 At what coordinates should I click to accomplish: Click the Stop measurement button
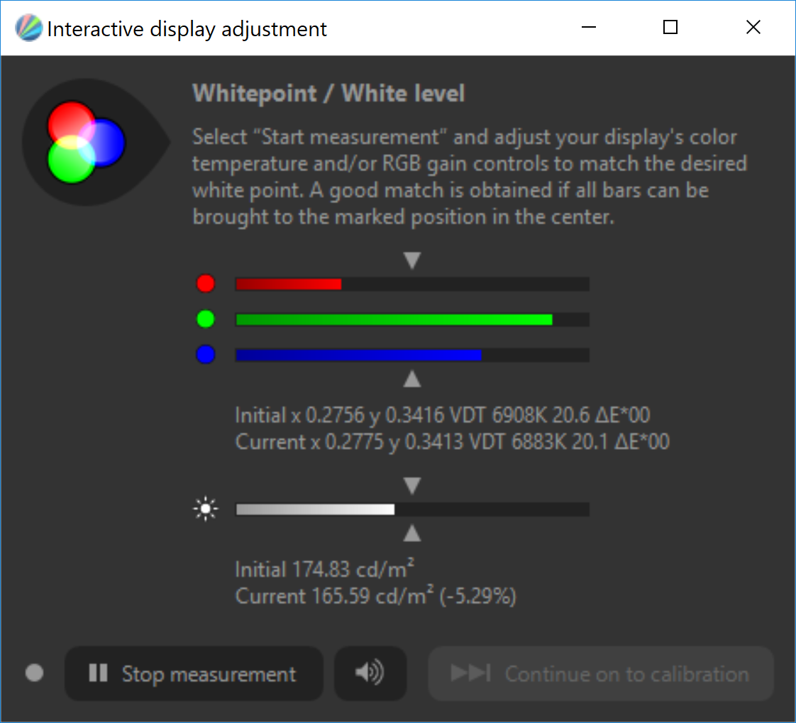tap(194, 674)
